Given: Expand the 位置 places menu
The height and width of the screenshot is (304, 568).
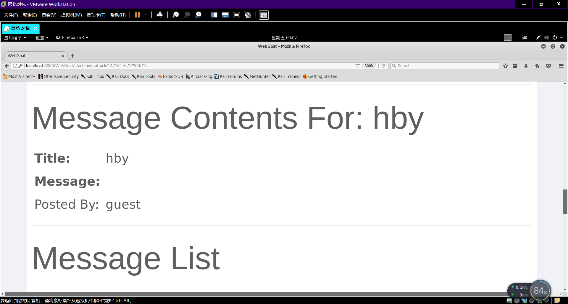Looking at the screenshot, I should pos(42,37).
